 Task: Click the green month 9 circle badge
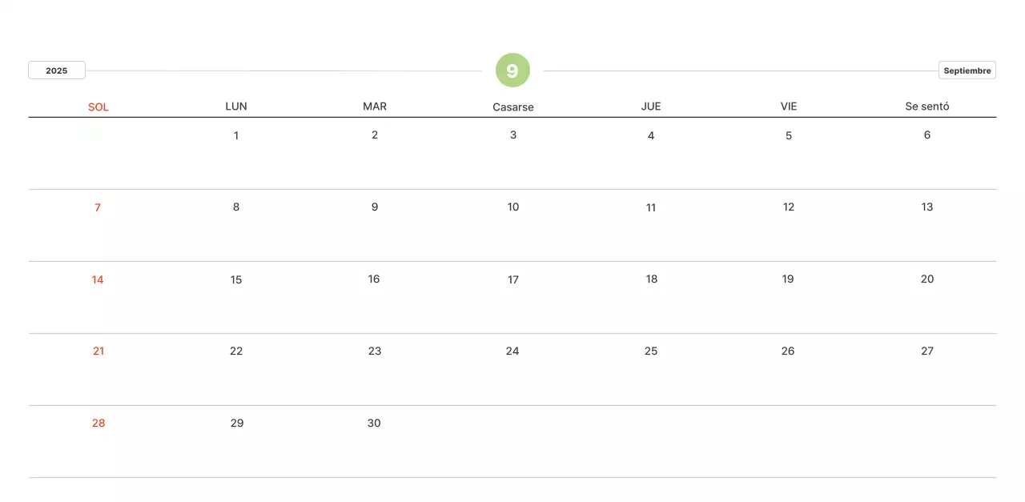tap(512, 70)
